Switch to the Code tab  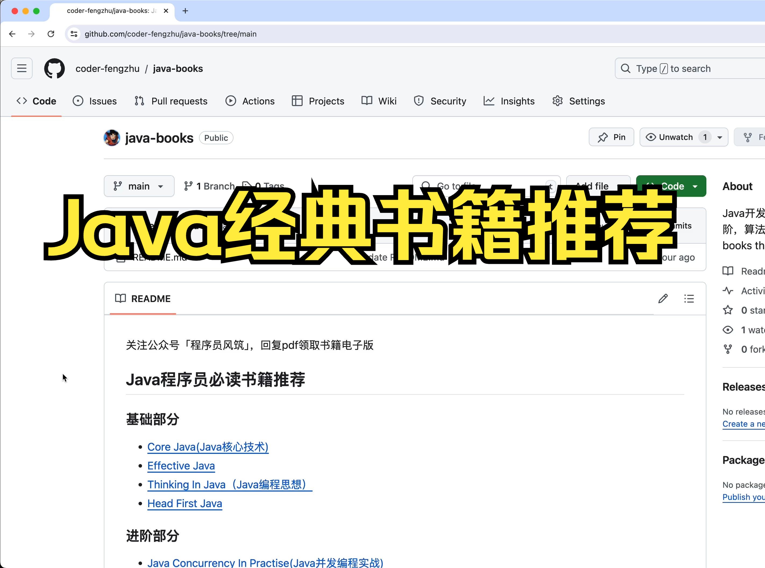(x=36, y=101)
